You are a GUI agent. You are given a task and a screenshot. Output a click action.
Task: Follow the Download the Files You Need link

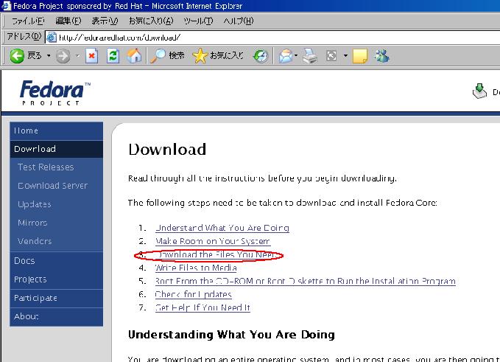[216, 255]
